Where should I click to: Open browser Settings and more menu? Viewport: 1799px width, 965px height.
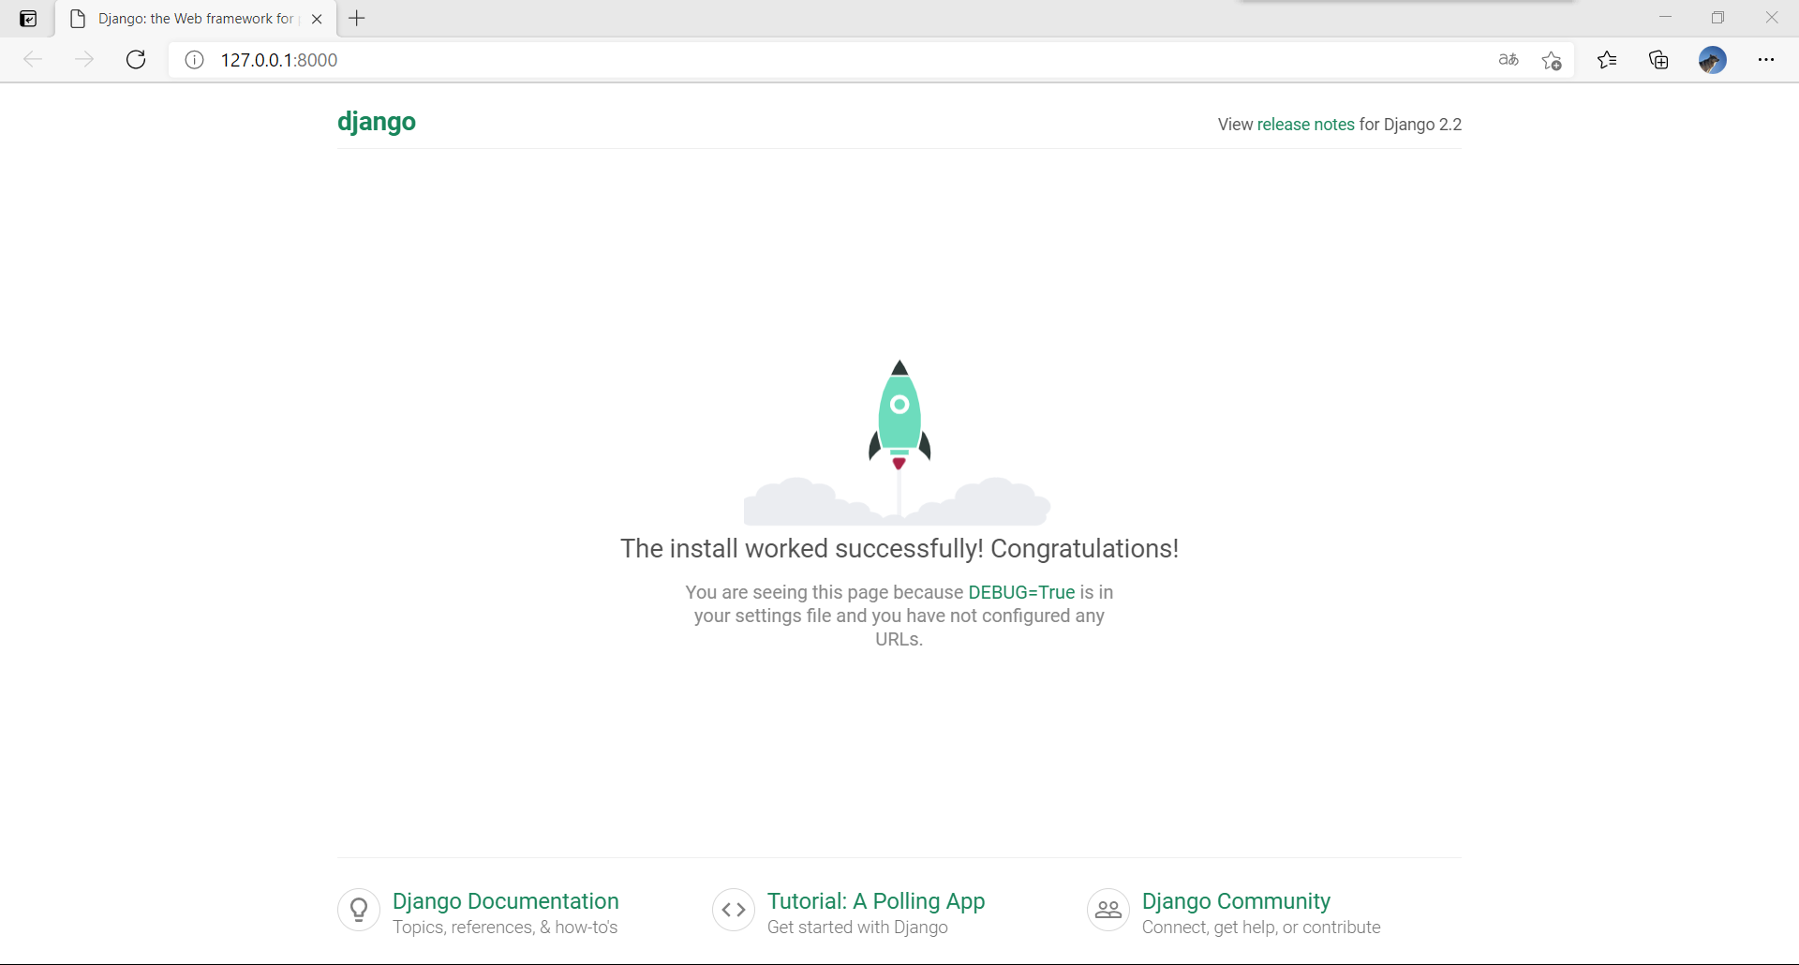tap(1766, 60)
